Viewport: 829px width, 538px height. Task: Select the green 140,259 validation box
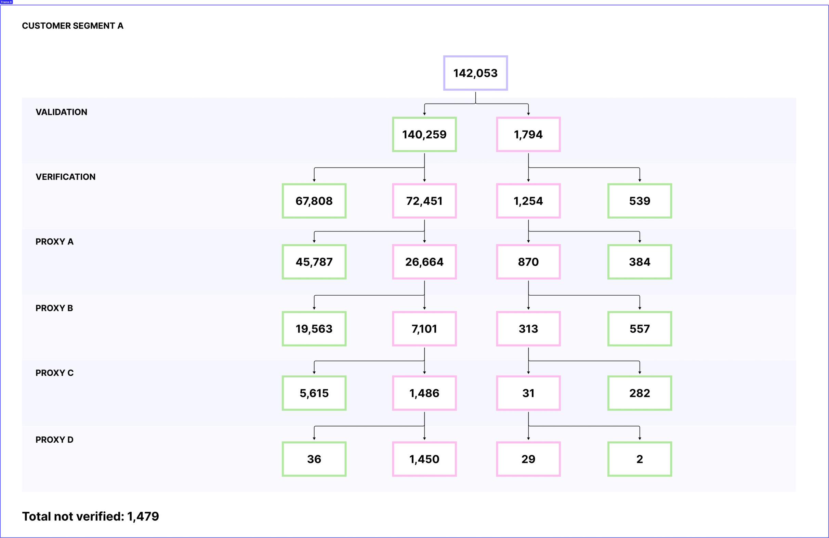click(424, 134)
